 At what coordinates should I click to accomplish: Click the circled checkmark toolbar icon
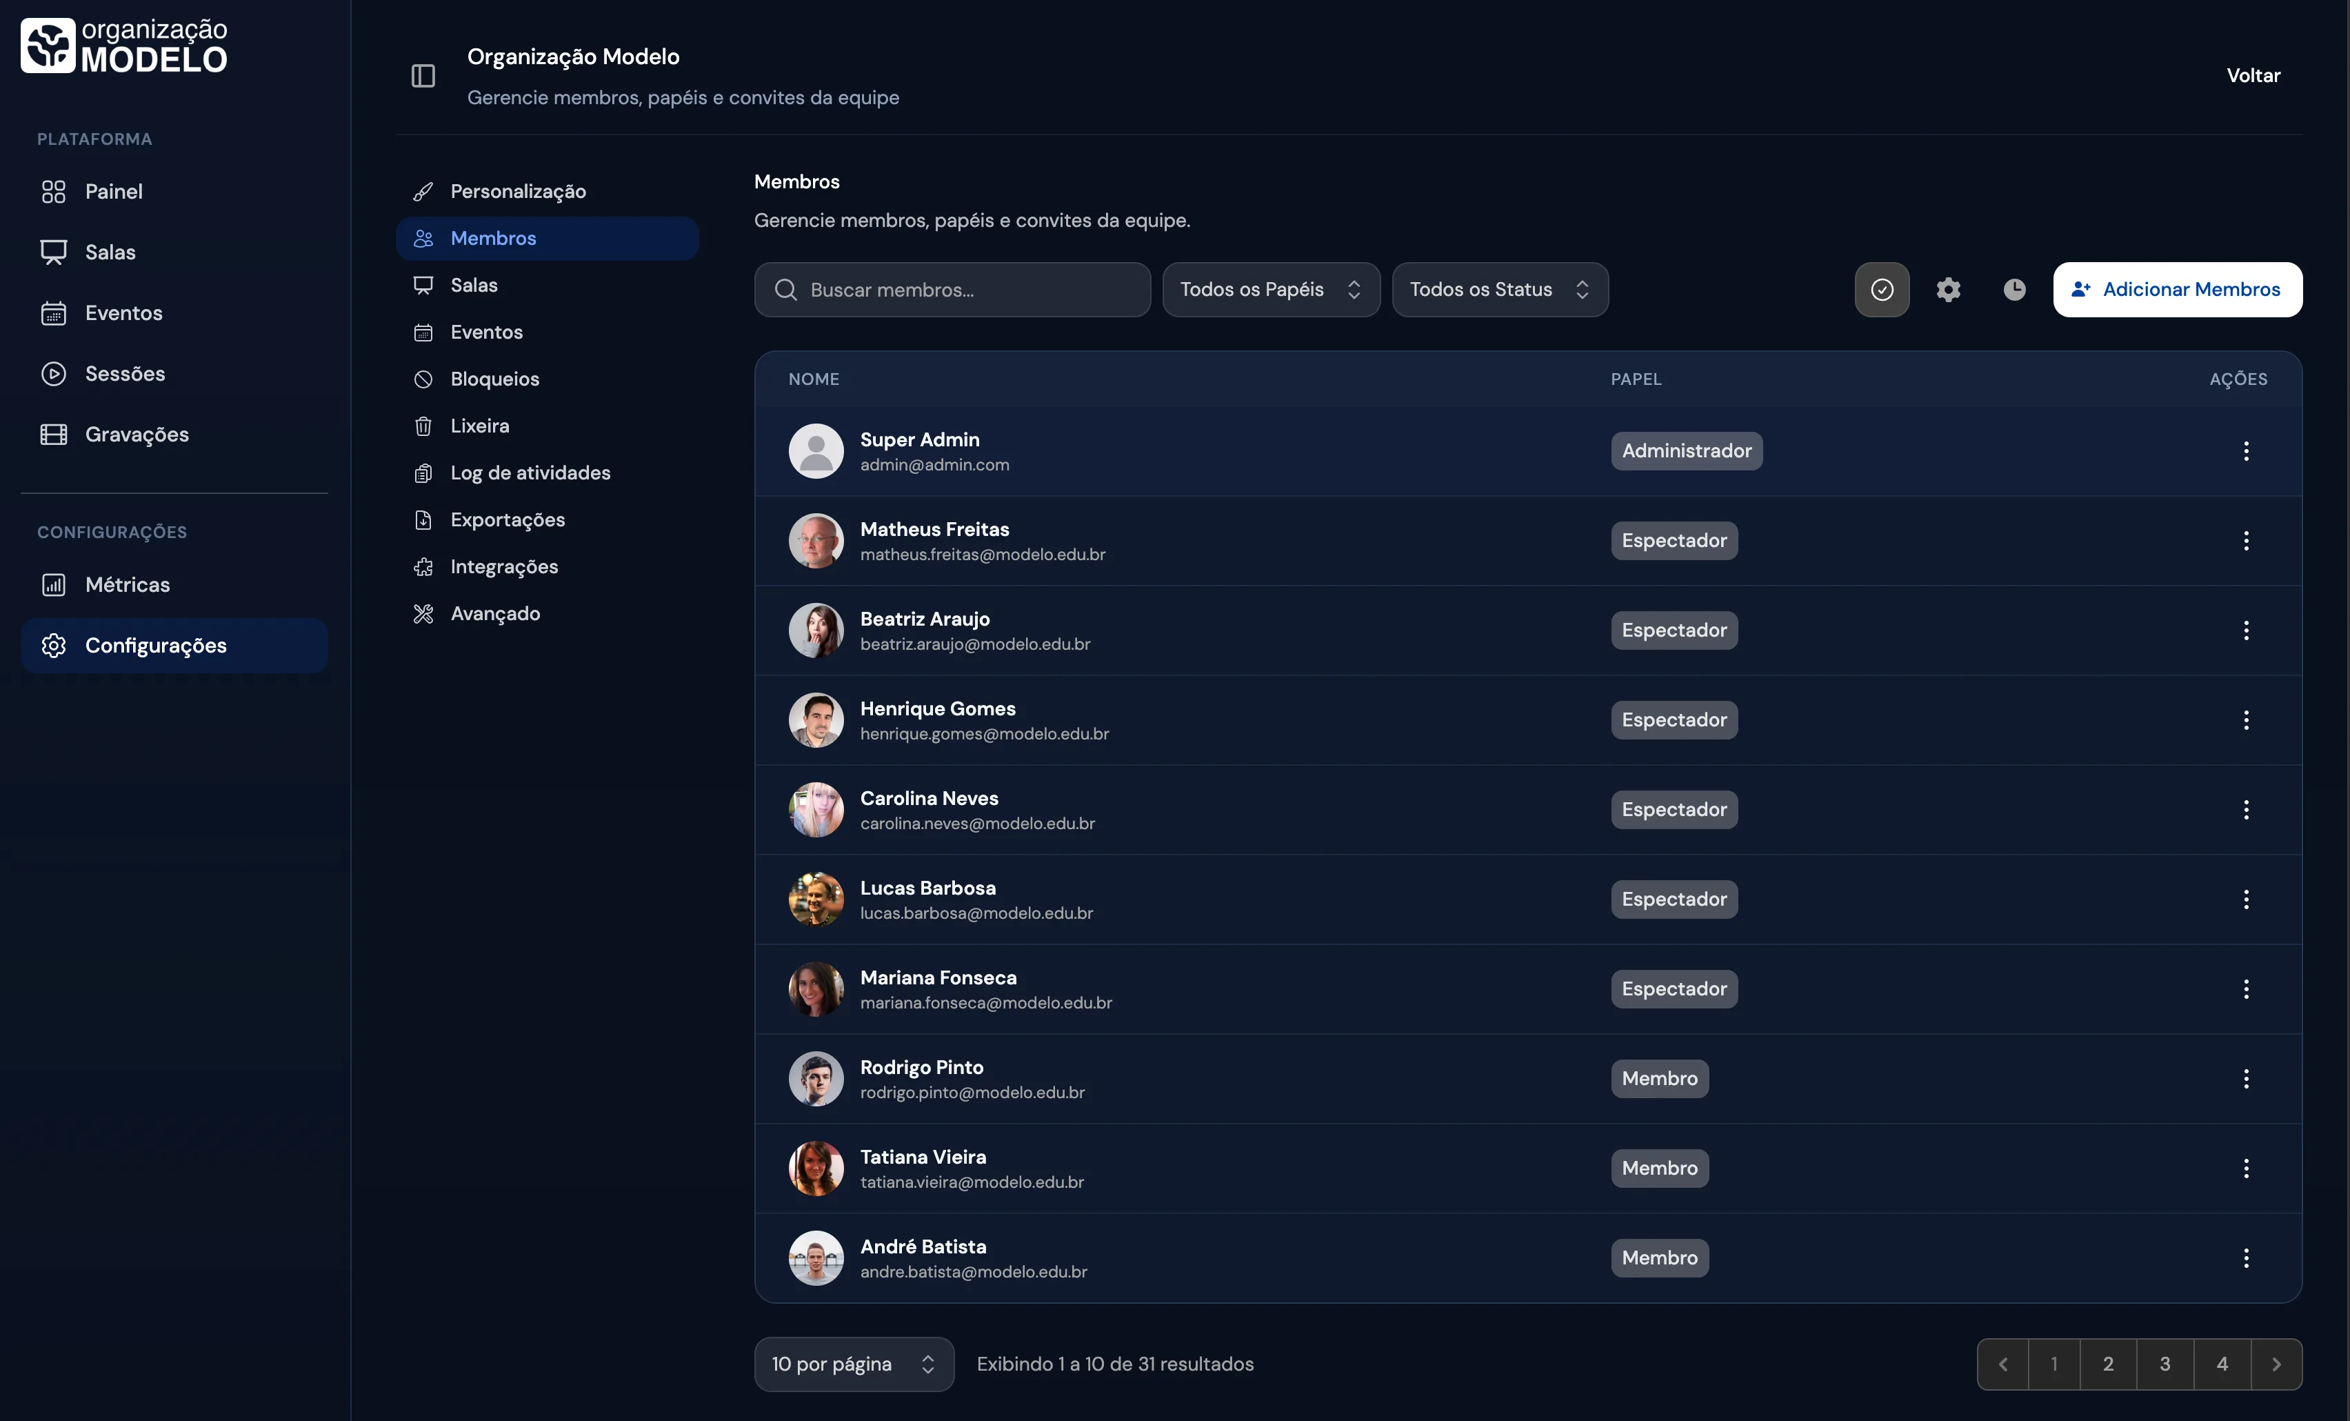pyautogui.click(x=1881, y=289)
